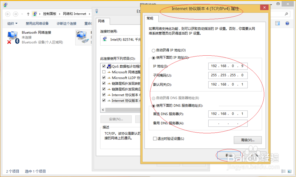Click the IP 地址 input field
This screenshot has width=296, height=177.
(x=228, y=66)
